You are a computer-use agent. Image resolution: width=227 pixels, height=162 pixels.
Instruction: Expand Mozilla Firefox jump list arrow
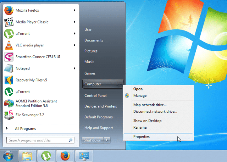(x=74, y=10)
